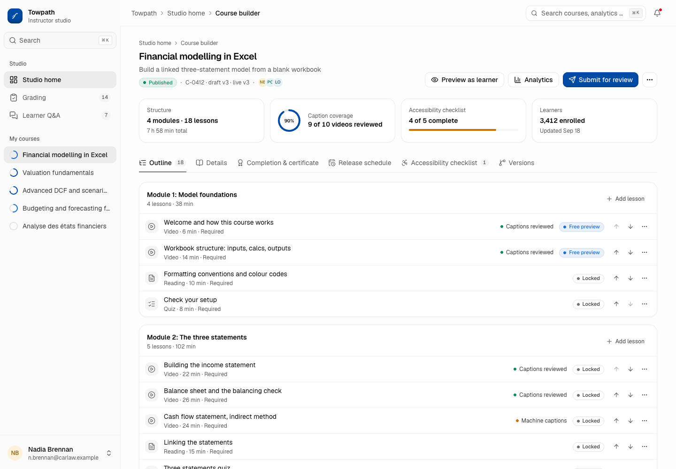
Task: Click quiz icon for 'Check your setup'
Action: 152,304
